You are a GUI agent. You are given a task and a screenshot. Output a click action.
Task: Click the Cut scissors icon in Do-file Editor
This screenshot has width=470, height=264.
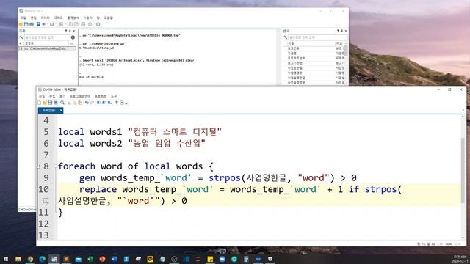pyautogui.click(x=69, y=103)
